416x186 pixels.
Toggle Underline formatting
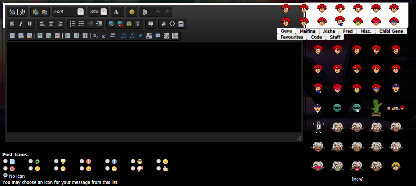click(x=30, y=24)
